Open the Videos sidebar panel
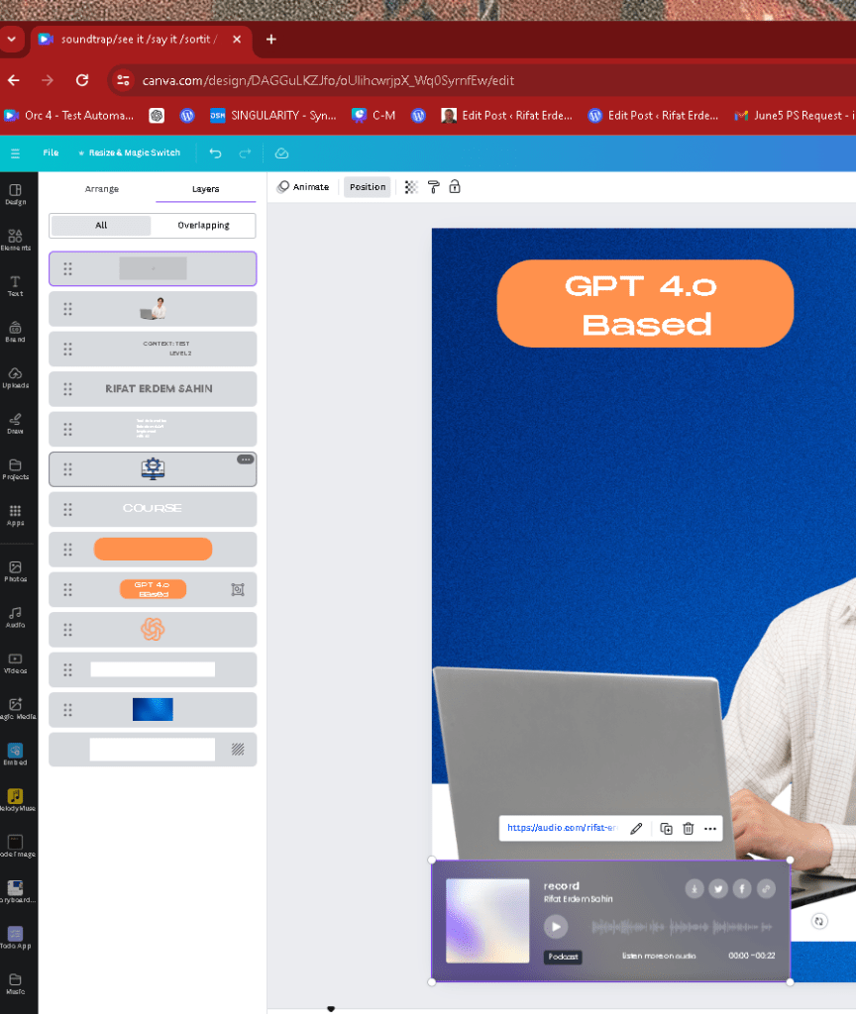 16,663
